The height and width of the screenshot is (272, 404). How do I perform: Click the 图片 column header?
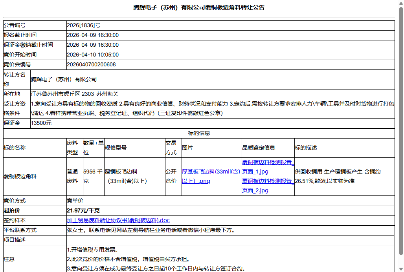click(187, 148)
